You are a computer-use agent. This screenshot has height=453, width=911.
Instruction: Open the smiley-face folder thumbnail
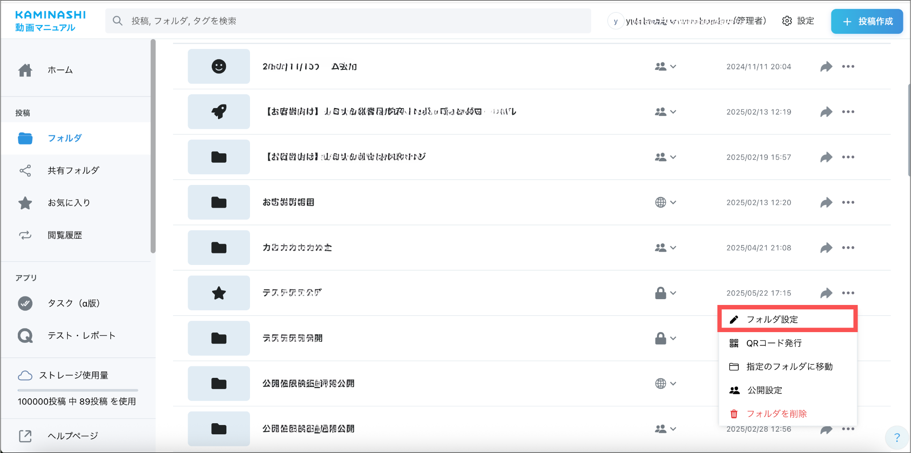[219, 67]
